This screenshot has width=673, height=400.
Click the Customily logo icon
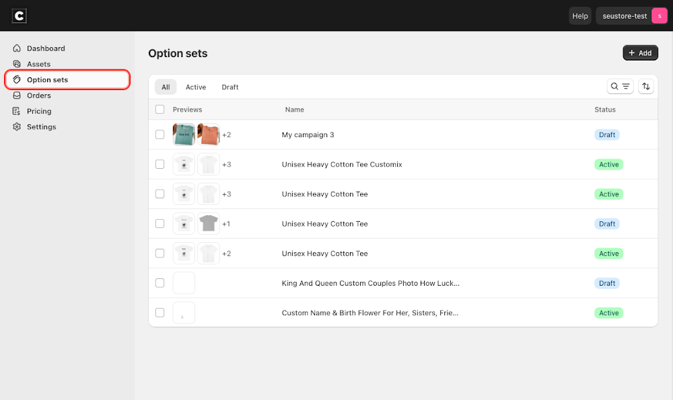click(19, 16)
